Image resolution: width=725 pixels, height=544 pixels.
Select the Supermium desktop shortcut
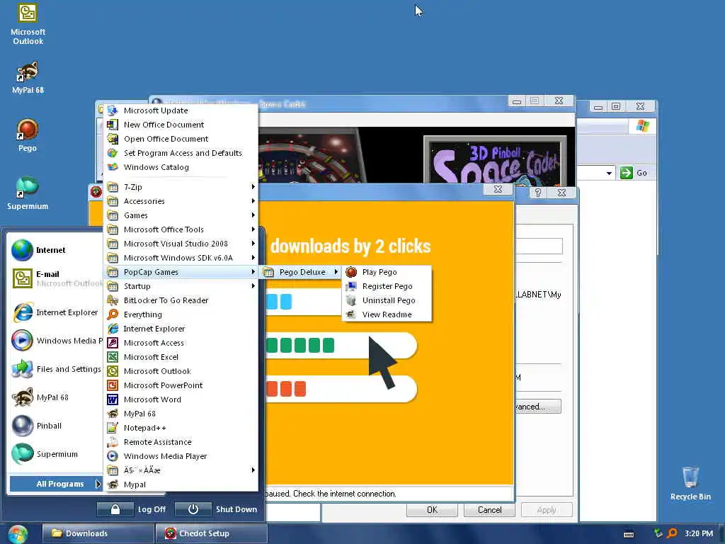(x=28, y=193)
